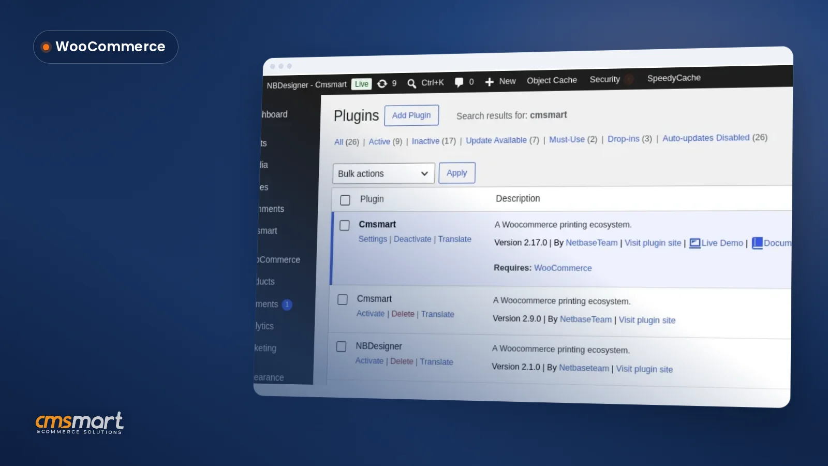The height and width of the screenshot is (466, 828).
Task: Check the select-all plugins checkbox
Action: pyautogui.click(x=345, y=200)
